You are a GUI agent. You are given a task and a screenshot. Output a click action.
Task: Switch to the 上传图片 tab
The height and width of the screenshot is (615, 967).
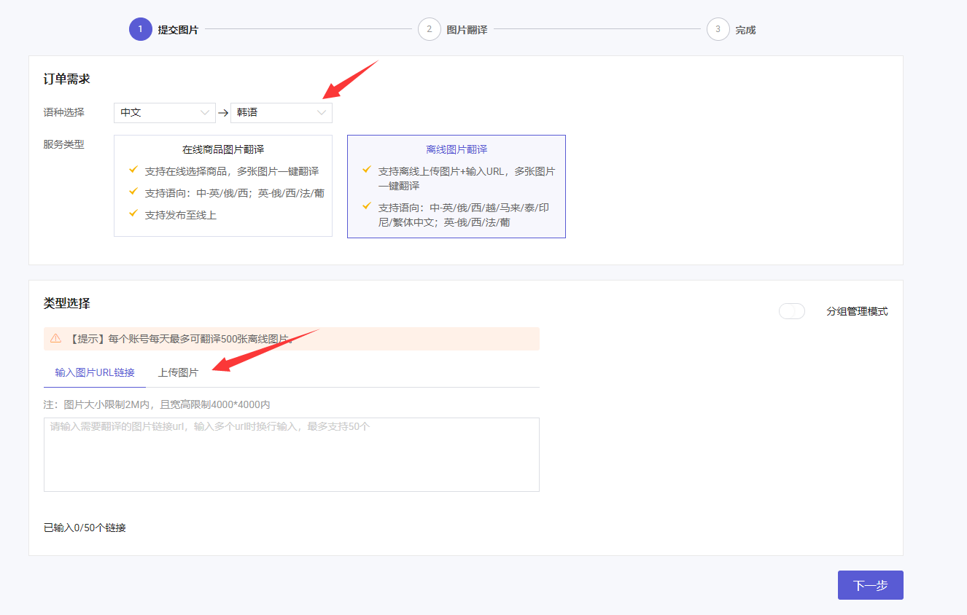178,372
